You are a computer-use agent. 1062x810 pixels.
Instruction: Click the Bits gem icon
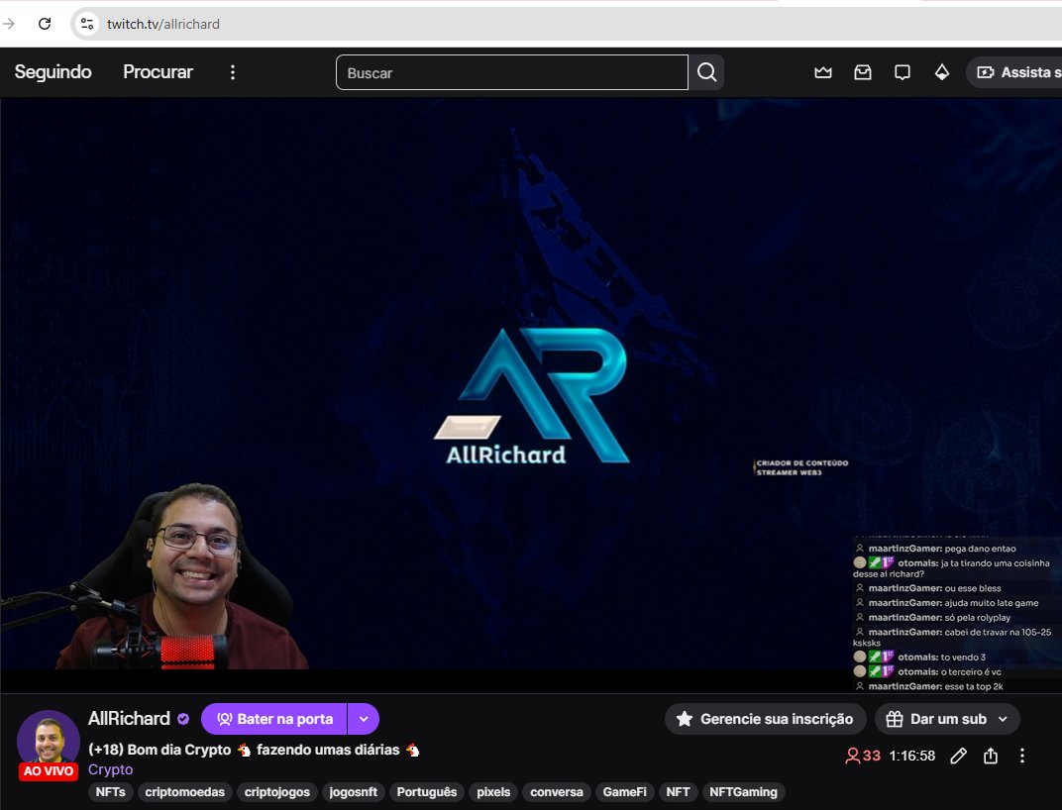point(942,71)
